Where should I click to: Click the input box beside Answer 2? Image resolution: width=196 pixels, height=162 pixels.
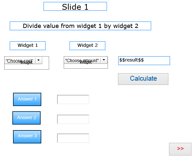click(73, 119)
